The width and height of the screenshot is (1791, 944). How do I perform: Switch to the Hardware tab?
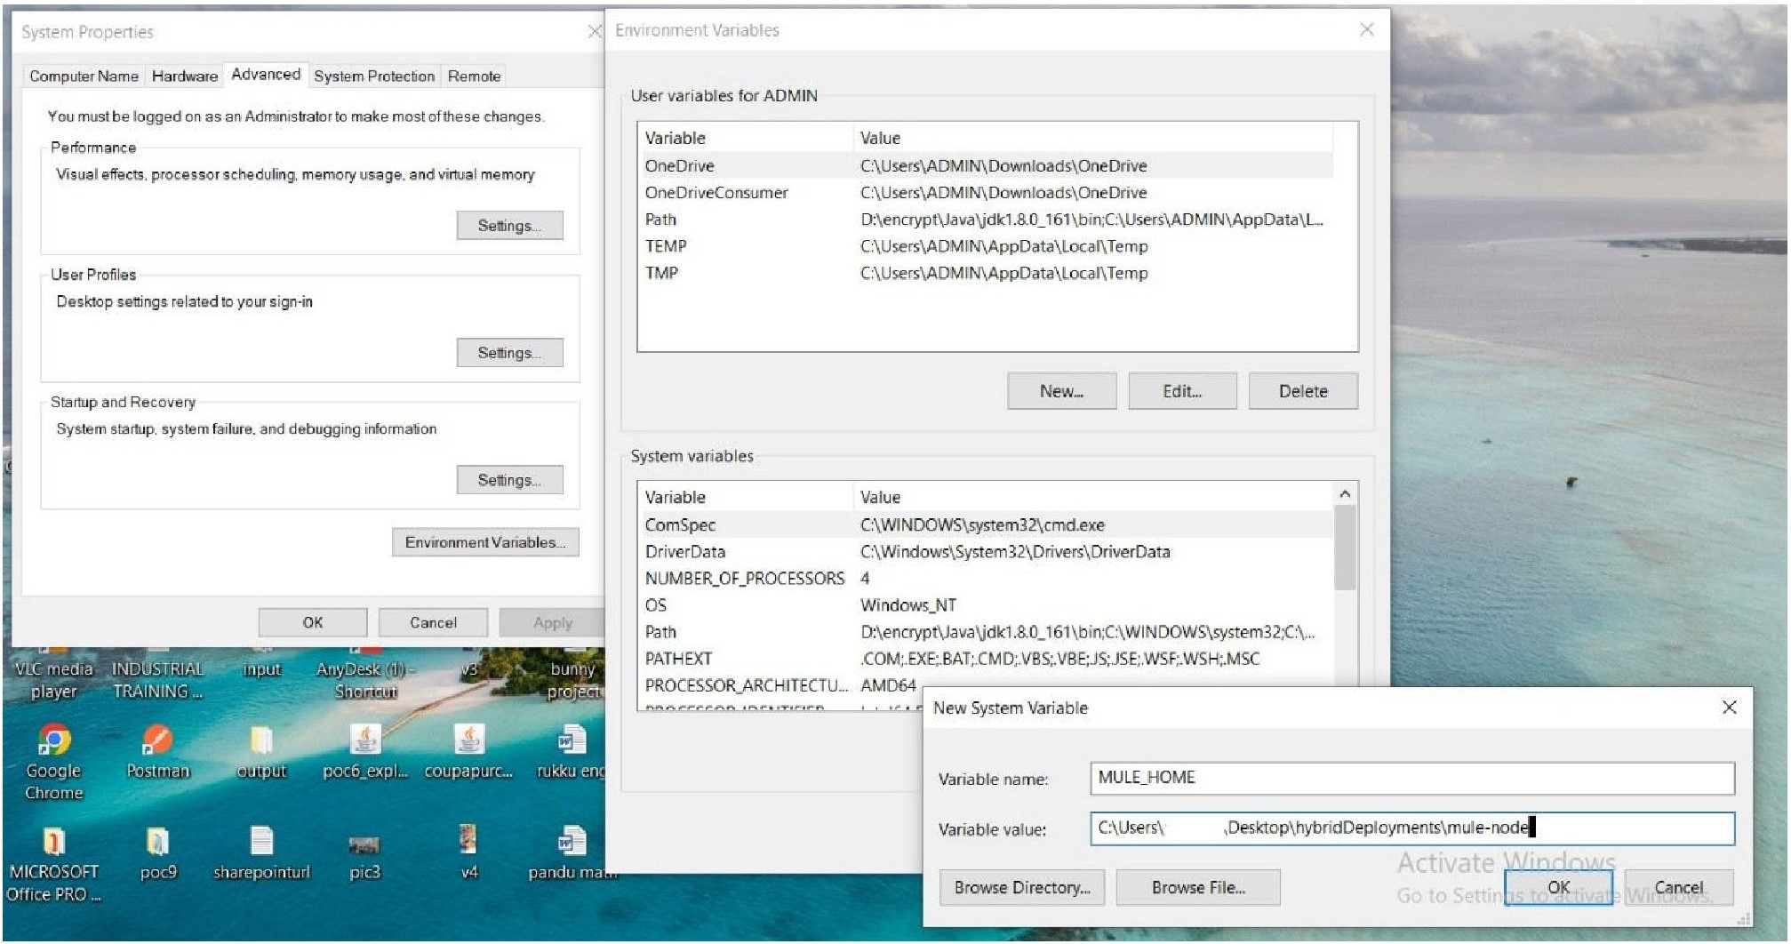[x=184, y=76]
